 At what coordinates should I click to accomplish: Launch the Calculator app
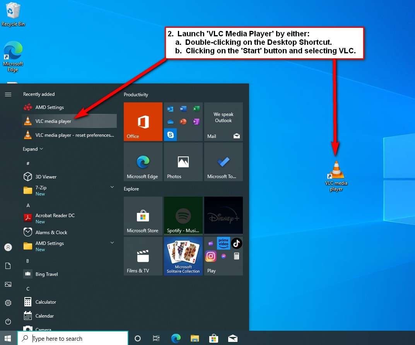click(x=69, y=302)
